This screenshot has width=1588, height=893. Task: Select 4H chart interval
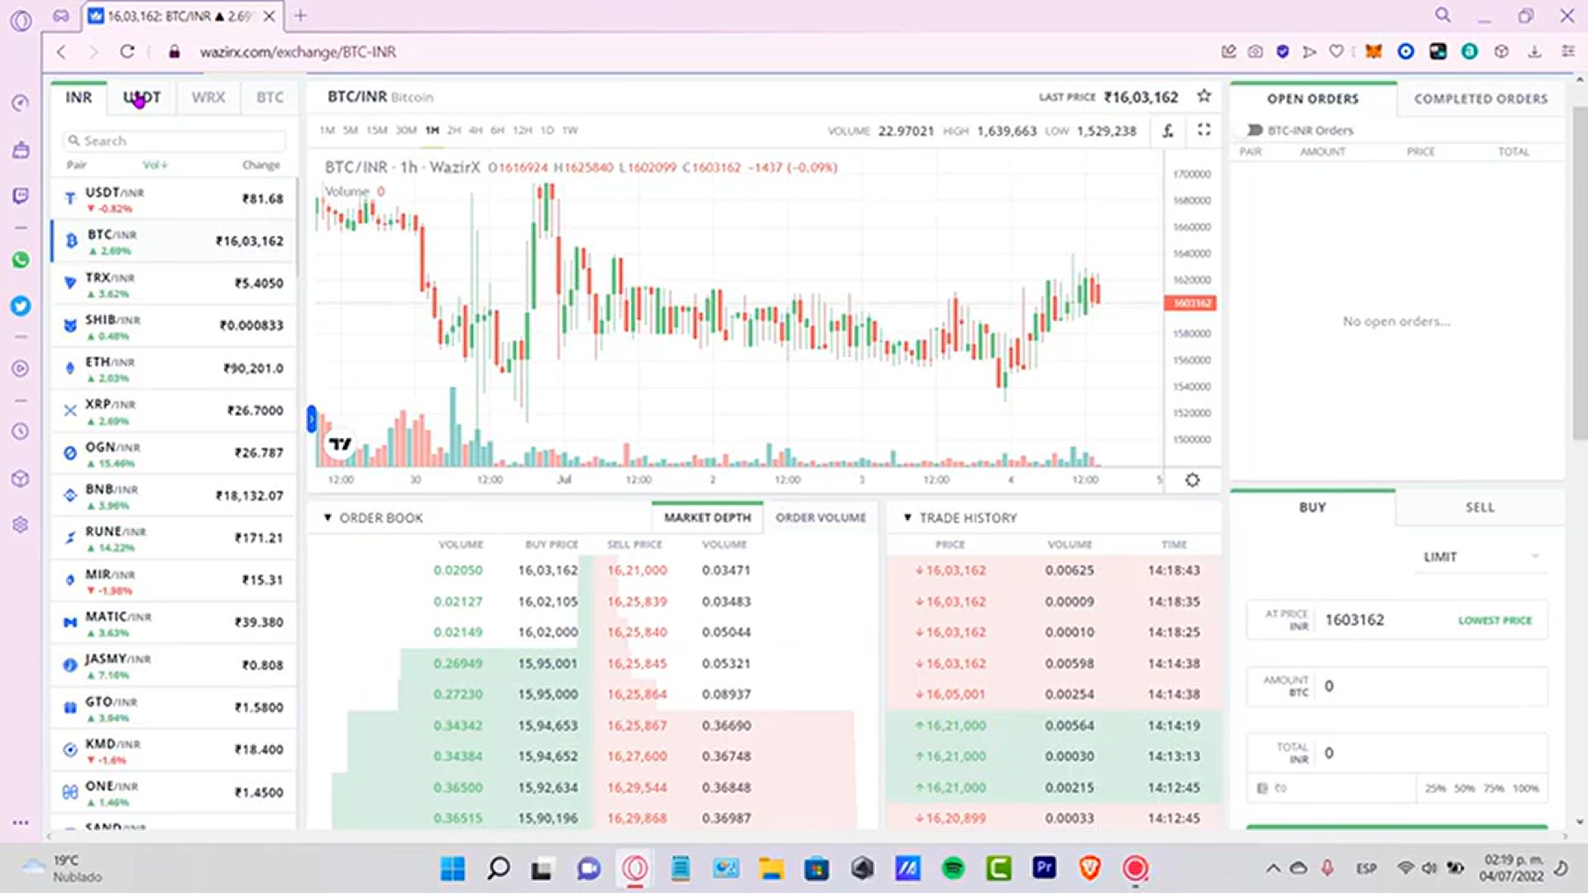tap(475, 130)
